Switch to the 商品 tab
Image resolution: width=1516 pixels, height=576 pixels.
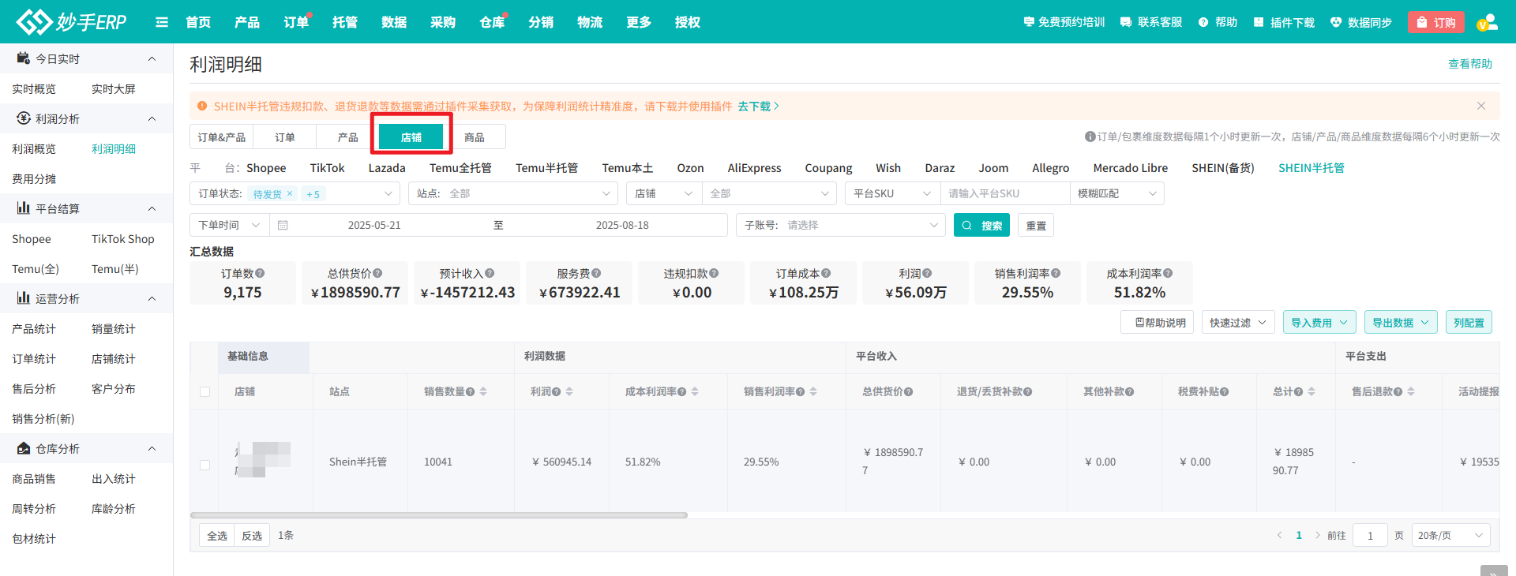[475, 137]
